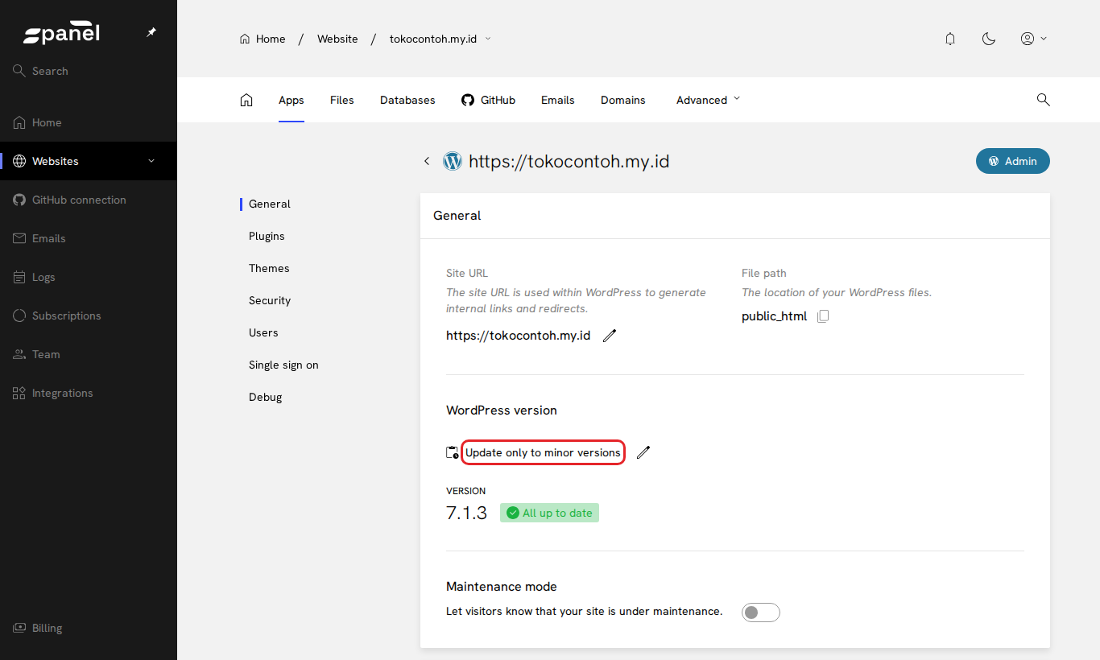Switch to the Files tab

click(342, 100)
